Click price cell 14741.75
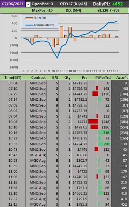 pos(80,94)
